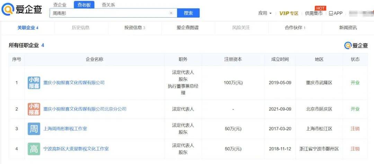Click the 企业名称 column header

click(x=95, y=59)
